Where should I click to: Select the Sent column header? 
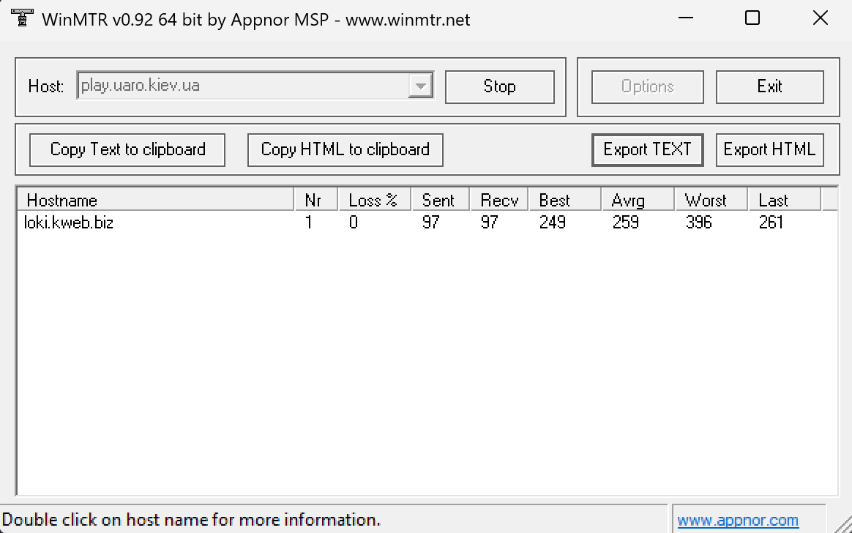coord(441,200)
